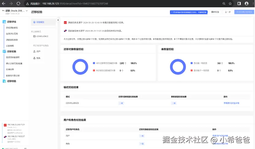Click the browser forward arrow

(x=11, y=3)
